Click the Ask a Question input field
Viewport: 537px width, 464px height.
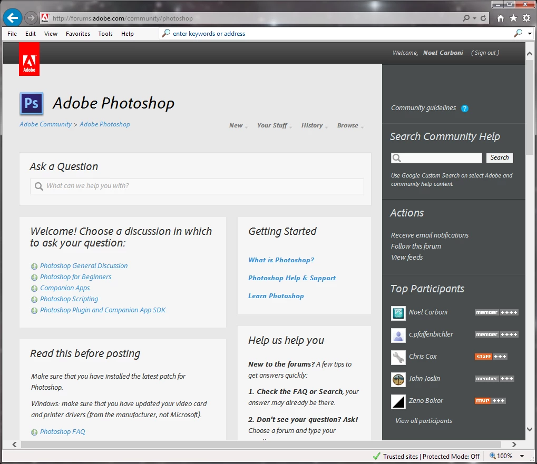[x=197, y=186]
